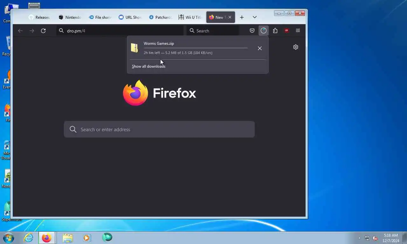Click the Worms Games.zip folder icon
The width and height of the screenshot is (407, 244).
coord(135,48)
